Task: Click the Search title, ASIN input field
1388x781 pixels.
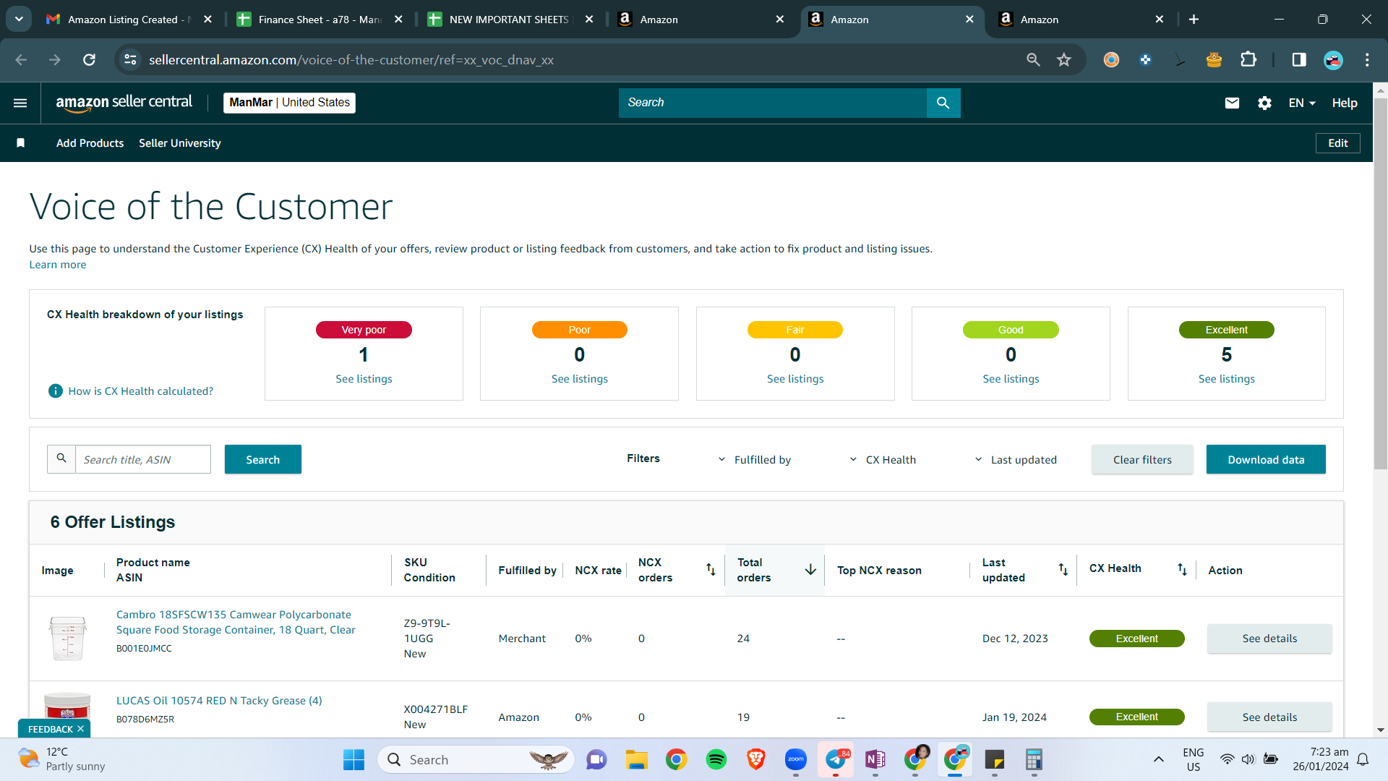Action: (x=143, y=460)
